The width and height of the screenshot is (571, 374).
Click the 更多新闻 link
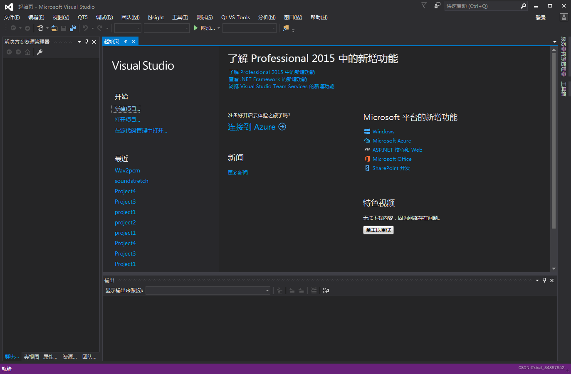click(x=238, y=173)
